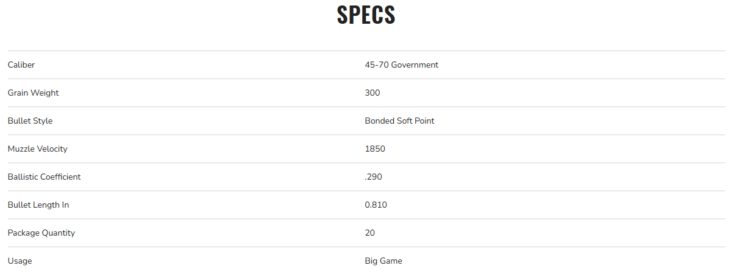
Task: Click the Grain Weight label
Action: tap(33, 93)
